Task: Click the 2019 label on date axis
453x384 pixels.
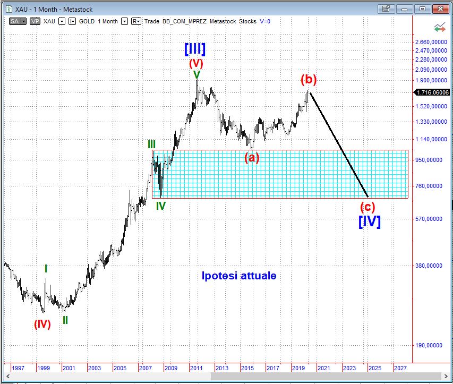Action: [x=298, y=368]
